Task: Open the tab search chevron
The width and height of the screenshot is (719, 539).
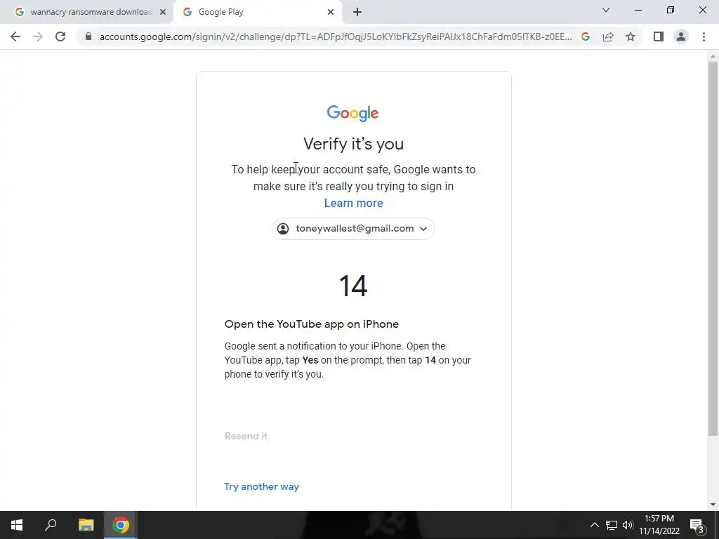Action: [606, 10]
